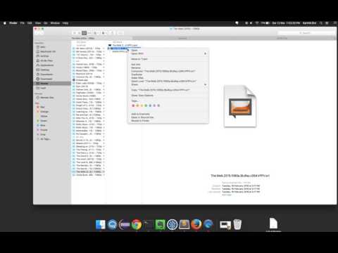This screenshot has width=338, height=253.
Task: Open the Action gear dropdown
Action: point(104,33)
